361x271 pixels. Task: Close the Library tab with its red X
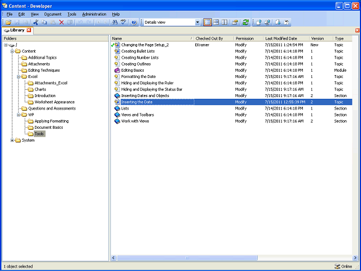(29, 30)
